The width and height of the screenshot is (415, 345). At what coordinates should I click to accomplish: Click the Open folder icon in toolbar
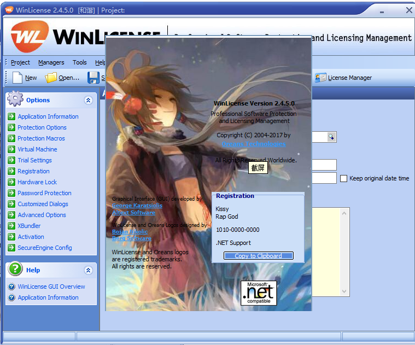coord(51,78)
